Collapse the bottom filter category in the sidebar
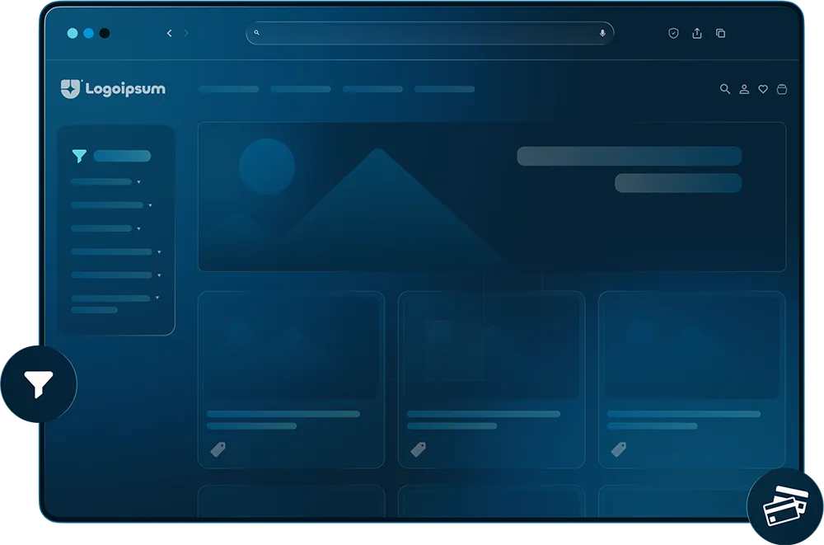 pos(157,297)
